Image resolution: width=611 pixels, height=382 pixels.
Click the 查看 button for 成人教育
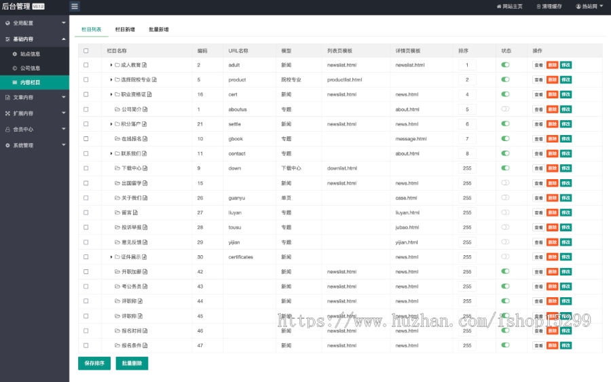coord(538,65)
